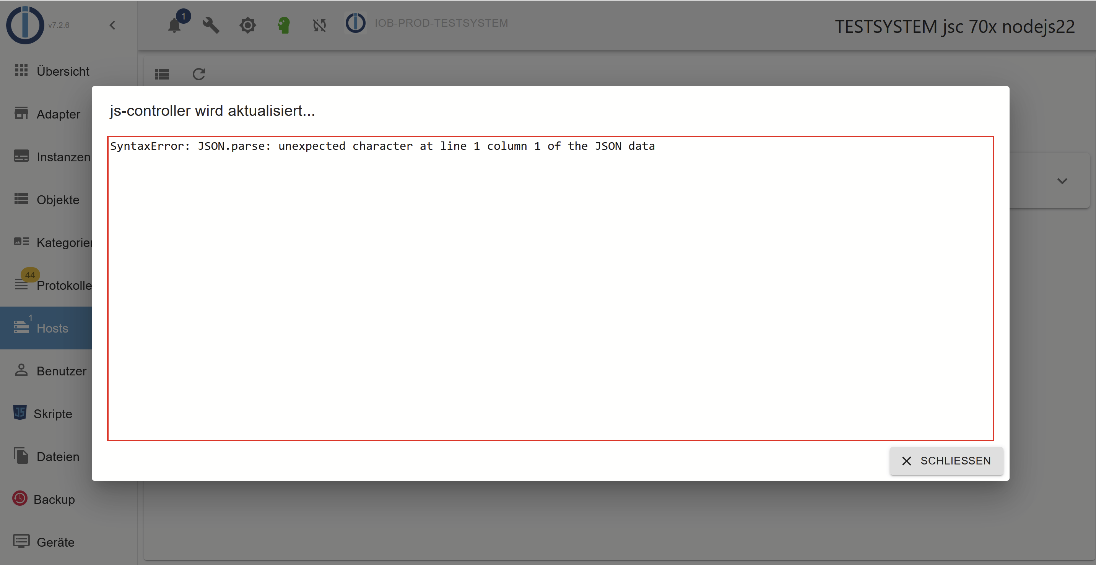The width and height of the screenshot is (1096, 565).
Task: Open the Adapter menu item
Action: tap(58, 114)
